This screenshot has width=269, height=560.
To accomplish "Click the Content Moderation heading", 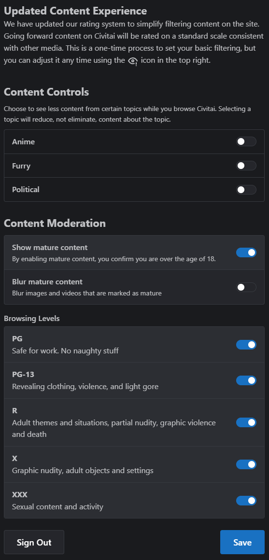I will pos(55,223).
